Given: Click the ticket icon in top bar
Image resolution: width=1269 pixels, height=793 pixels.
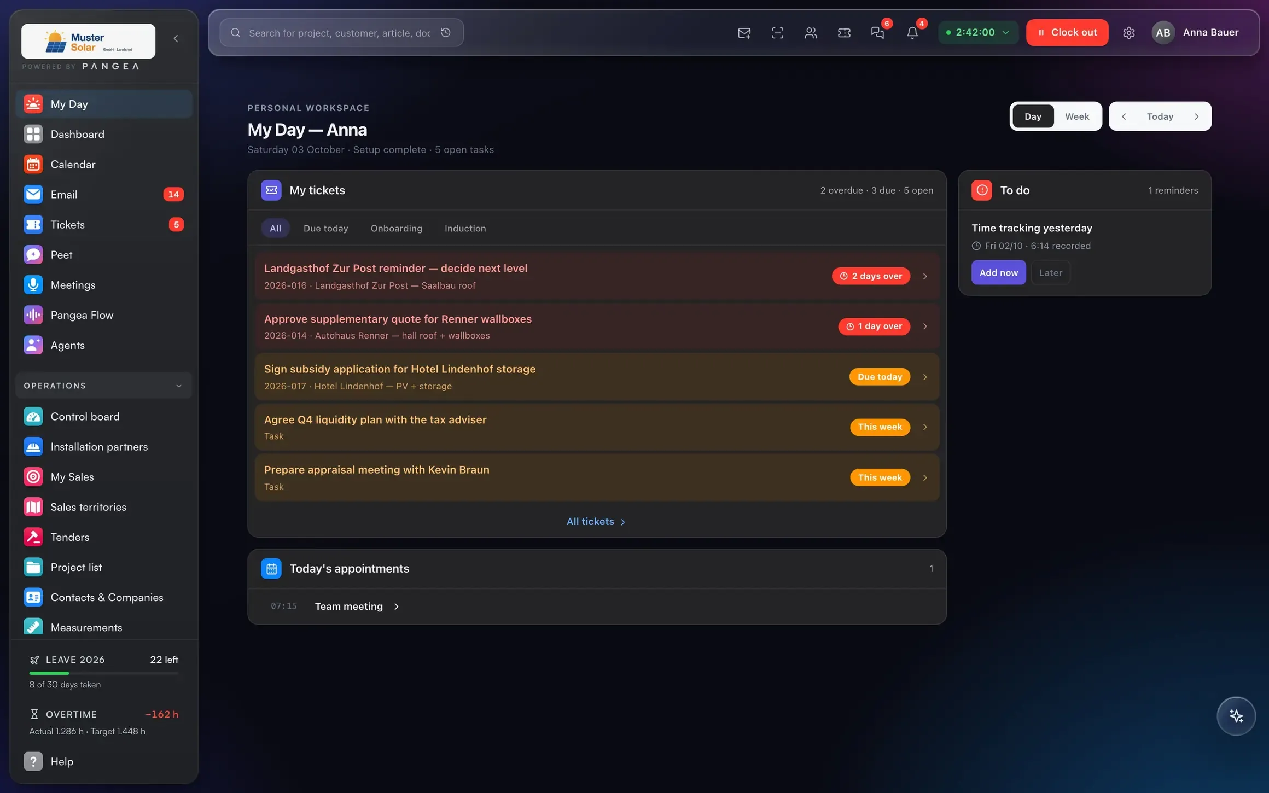Looking at the screenshot, I should click(844, 33).
